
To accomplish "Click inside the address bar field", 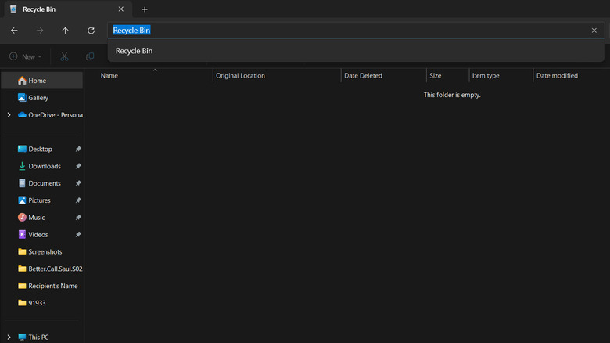I will click(x=352, y=31).
